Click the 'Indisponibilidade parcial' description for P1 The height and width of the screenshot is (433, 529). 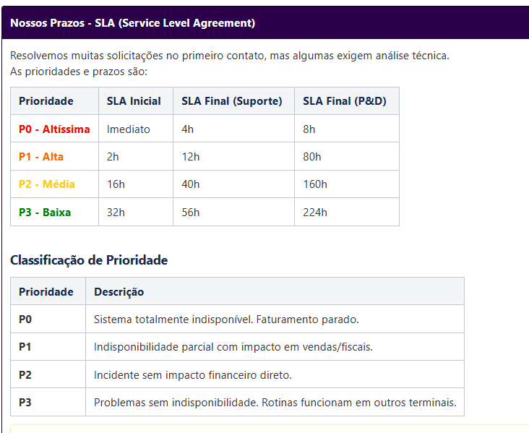(233, 347)
